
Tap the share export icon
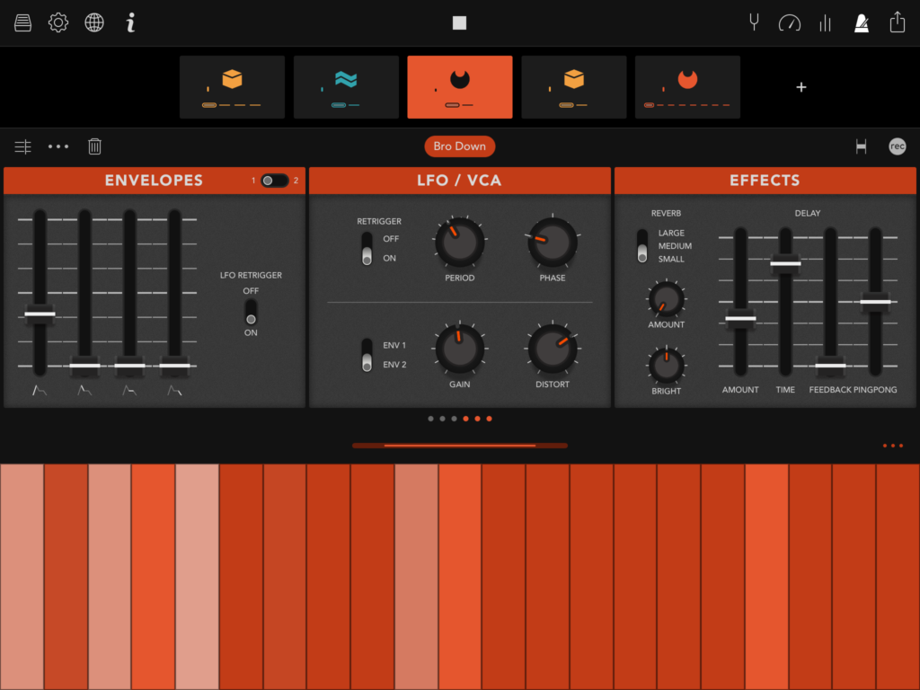coord(898,23)
